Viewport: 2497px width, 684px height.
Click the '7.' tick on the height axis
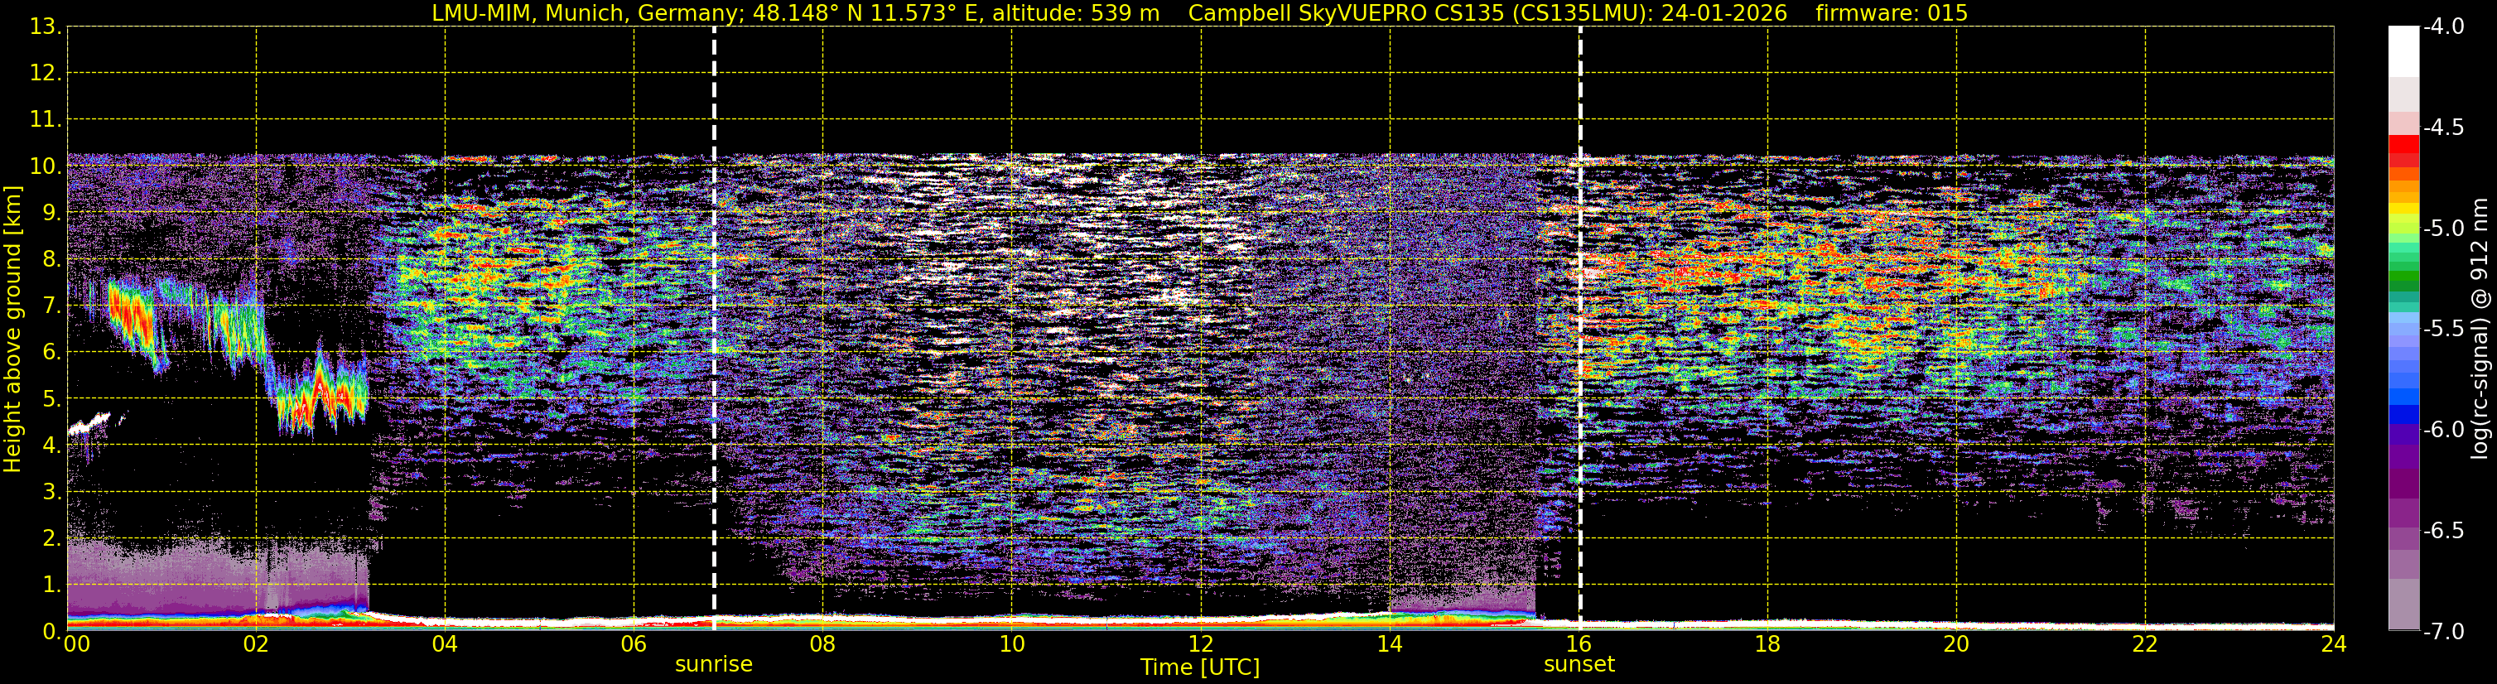(x=51, y=306)
